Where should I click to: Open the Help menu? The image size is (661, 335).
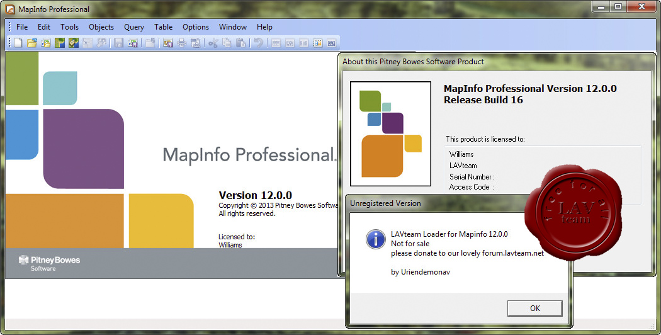(x=264, y=26)
